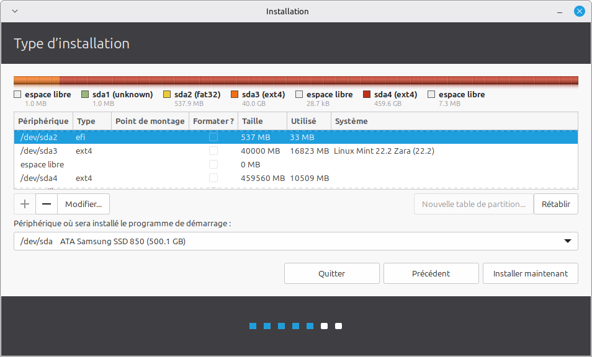The image size is (592, 357).
Task: Go back with the Précédent button
Action: 431,273
